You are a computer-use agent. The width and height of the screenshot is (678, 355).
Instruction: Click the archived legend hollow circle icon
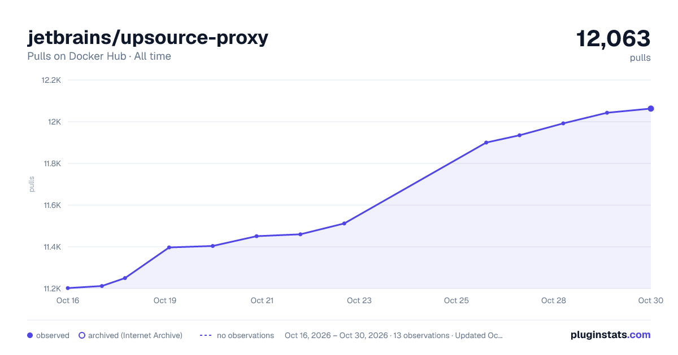point(81,335)
